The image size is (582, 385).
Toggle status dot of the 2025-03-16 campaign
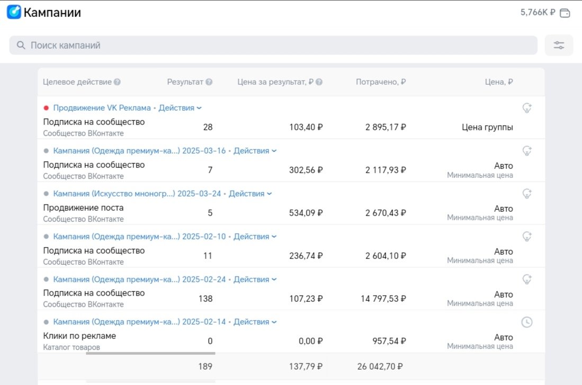click(x=46, y=151)
